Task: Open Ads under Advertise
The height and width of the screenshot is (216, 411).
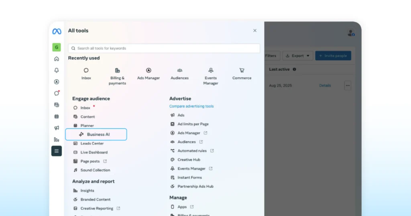Action: (181, 115)
